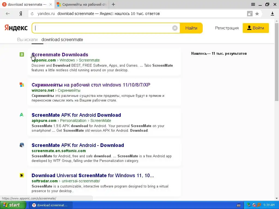Click the system tray shield icon
Viewport: 279px width, 209px height.
(x=254, y=205)
